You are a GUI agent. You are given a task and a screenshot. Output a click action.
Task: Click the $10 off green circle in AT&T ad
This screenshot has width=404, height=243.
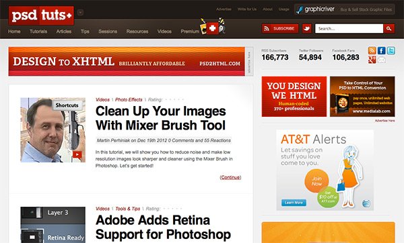click(328, 197)
